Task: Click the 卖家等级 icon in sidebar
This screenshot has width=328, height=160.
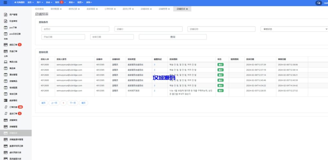Action: coord(5,100)
